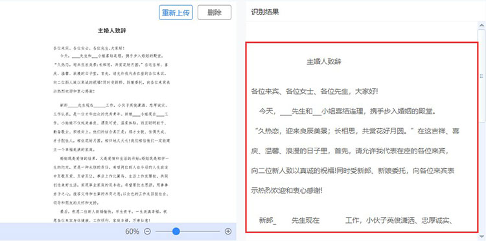Viewport: 486px width, 241px height.
Task: Click the uploaded document preview title 主婚人致辞
Action: [112, 30]
